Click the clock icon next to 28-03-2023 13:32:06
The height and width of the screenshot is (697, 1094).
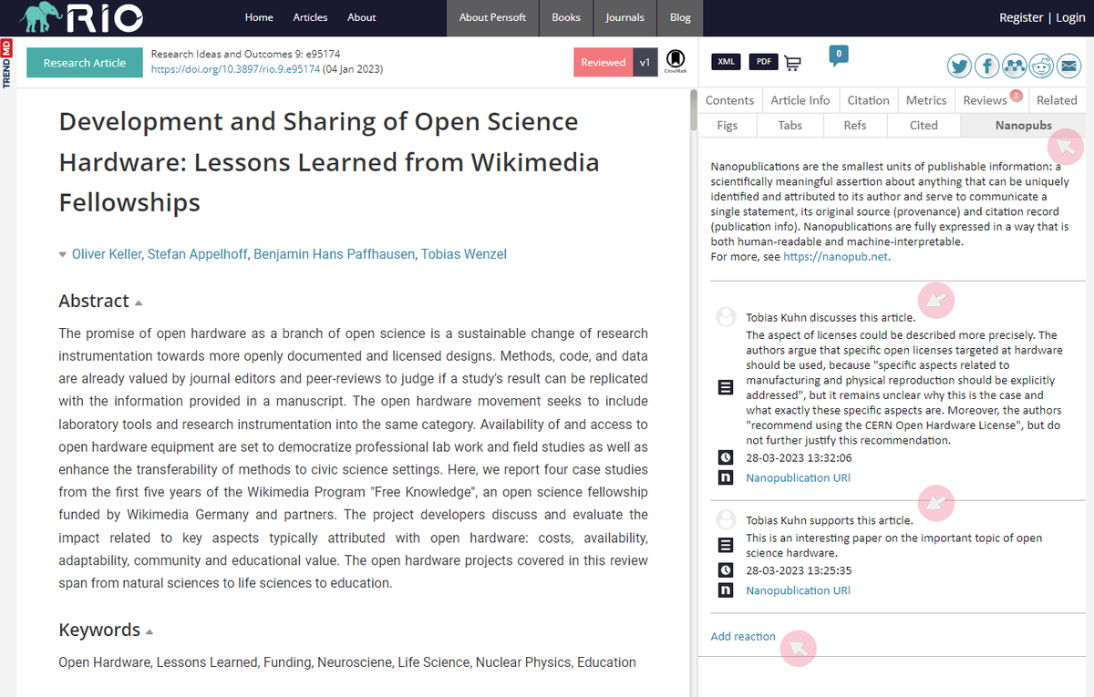coord(726,457)
